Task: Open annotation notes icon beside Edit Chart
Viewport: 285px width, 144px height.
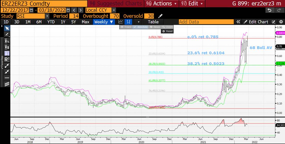Action: [x=274, y=22]
